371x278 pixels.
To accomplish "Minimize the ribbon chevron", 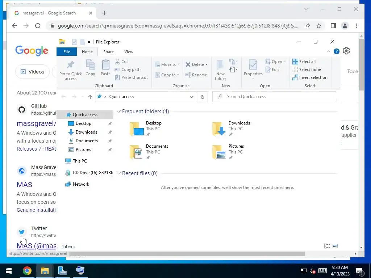I will (328, 51).
